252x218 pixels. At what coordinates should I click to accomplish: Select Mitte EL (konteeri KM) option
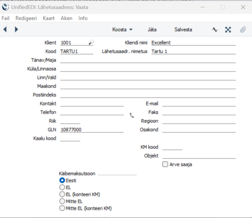62,208
